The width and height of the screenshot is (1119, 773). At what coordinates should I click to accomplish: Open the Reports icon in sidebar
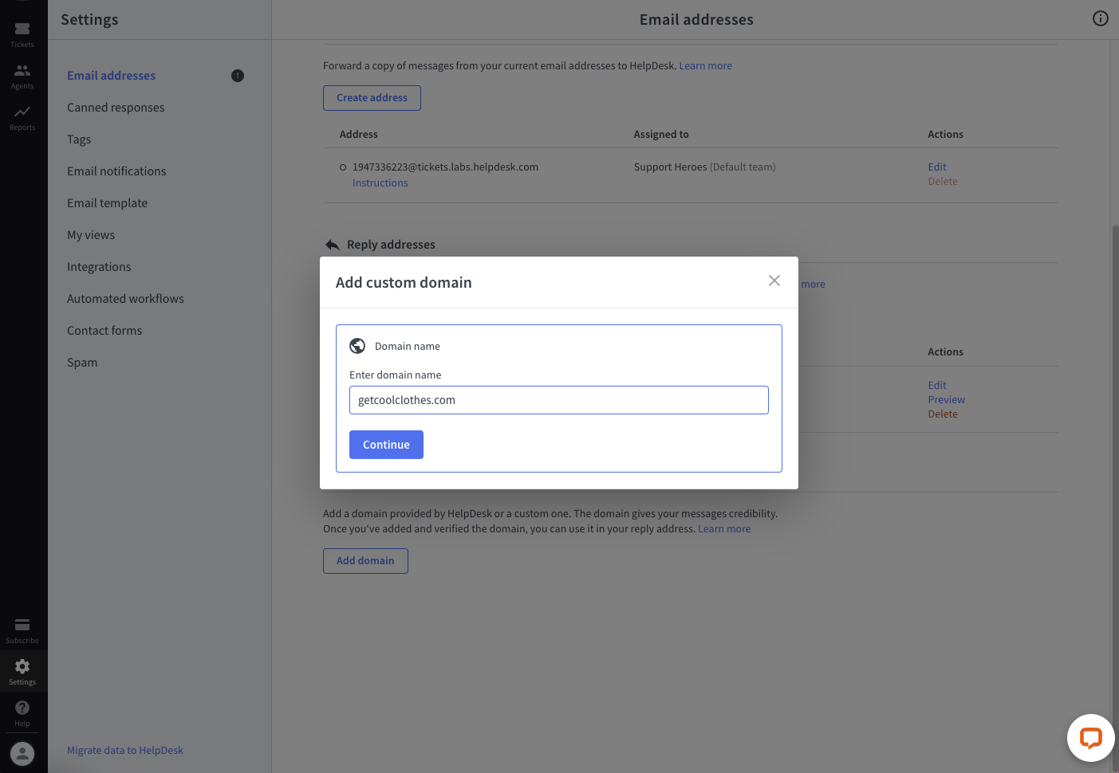(x=22, y=113)
